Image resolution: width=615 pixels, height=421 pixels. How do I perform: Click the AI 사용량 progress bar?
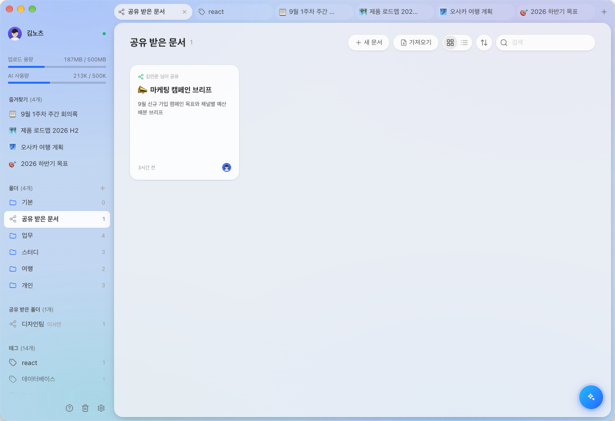tap(57, 83)
